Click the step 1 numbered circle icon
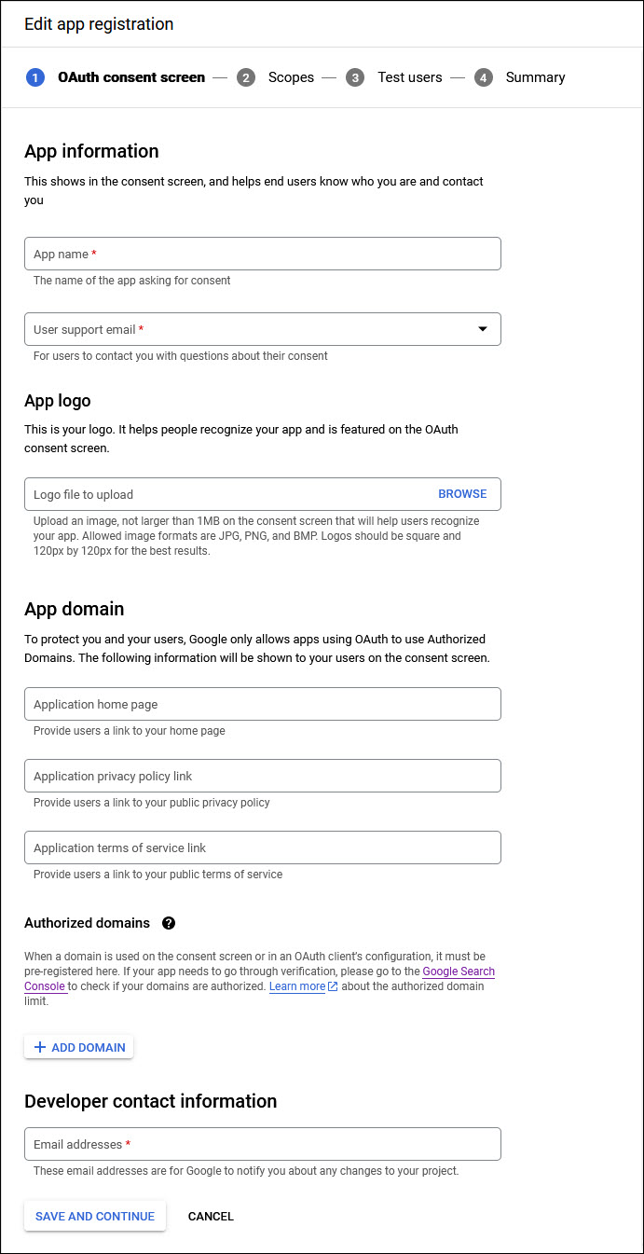 coord(35,77)
